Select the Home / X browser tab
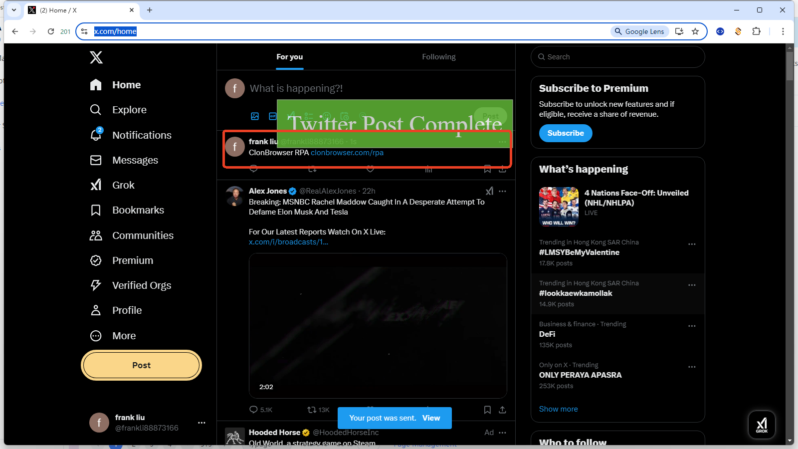798x449 pixels. pos(81,10)
